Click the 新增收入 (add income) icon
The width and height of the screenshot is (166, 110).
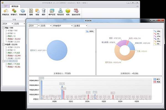click(14, 11)
